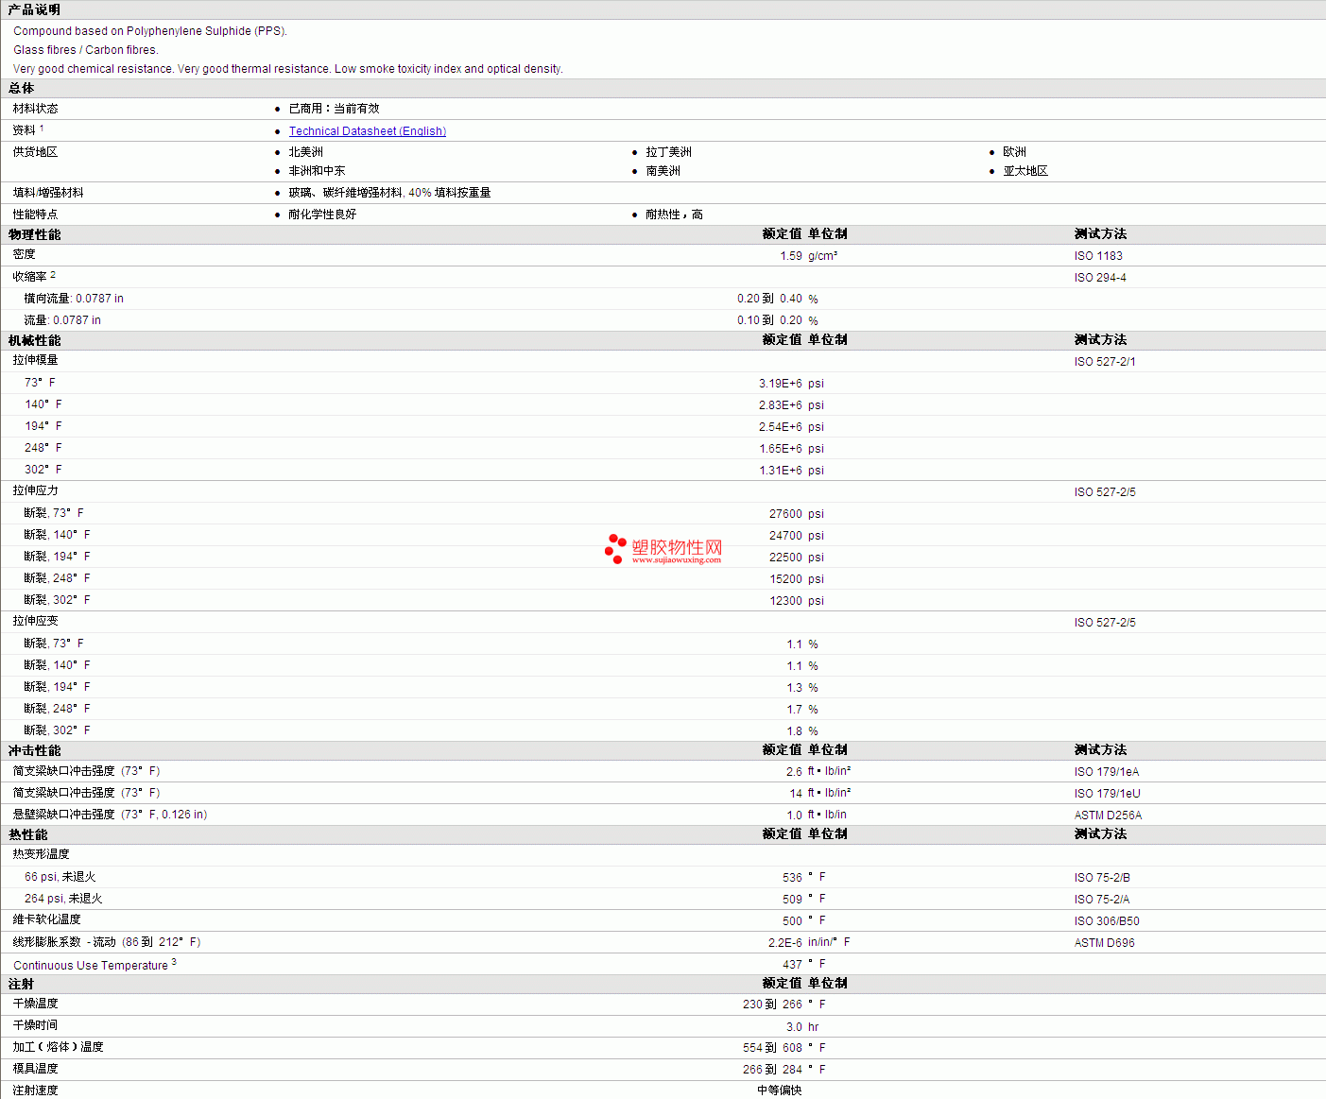This screenshot has width=1326, height=1099.
Task: Click the 塑胶物性网 watermark text
Action: [x=677, y=547]
